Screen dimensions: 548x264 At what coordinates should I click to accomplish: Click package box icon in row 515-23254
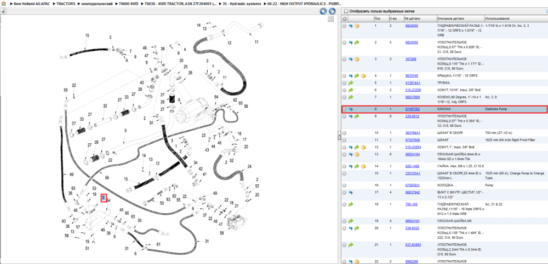363,147
